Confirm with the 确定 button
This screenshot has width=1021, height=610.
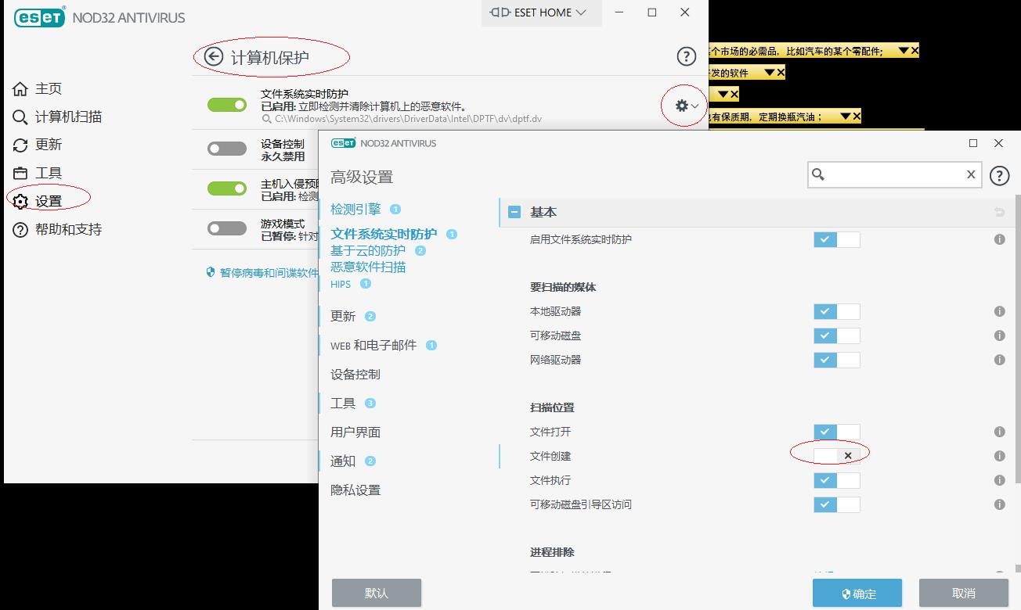coord(857,593)
